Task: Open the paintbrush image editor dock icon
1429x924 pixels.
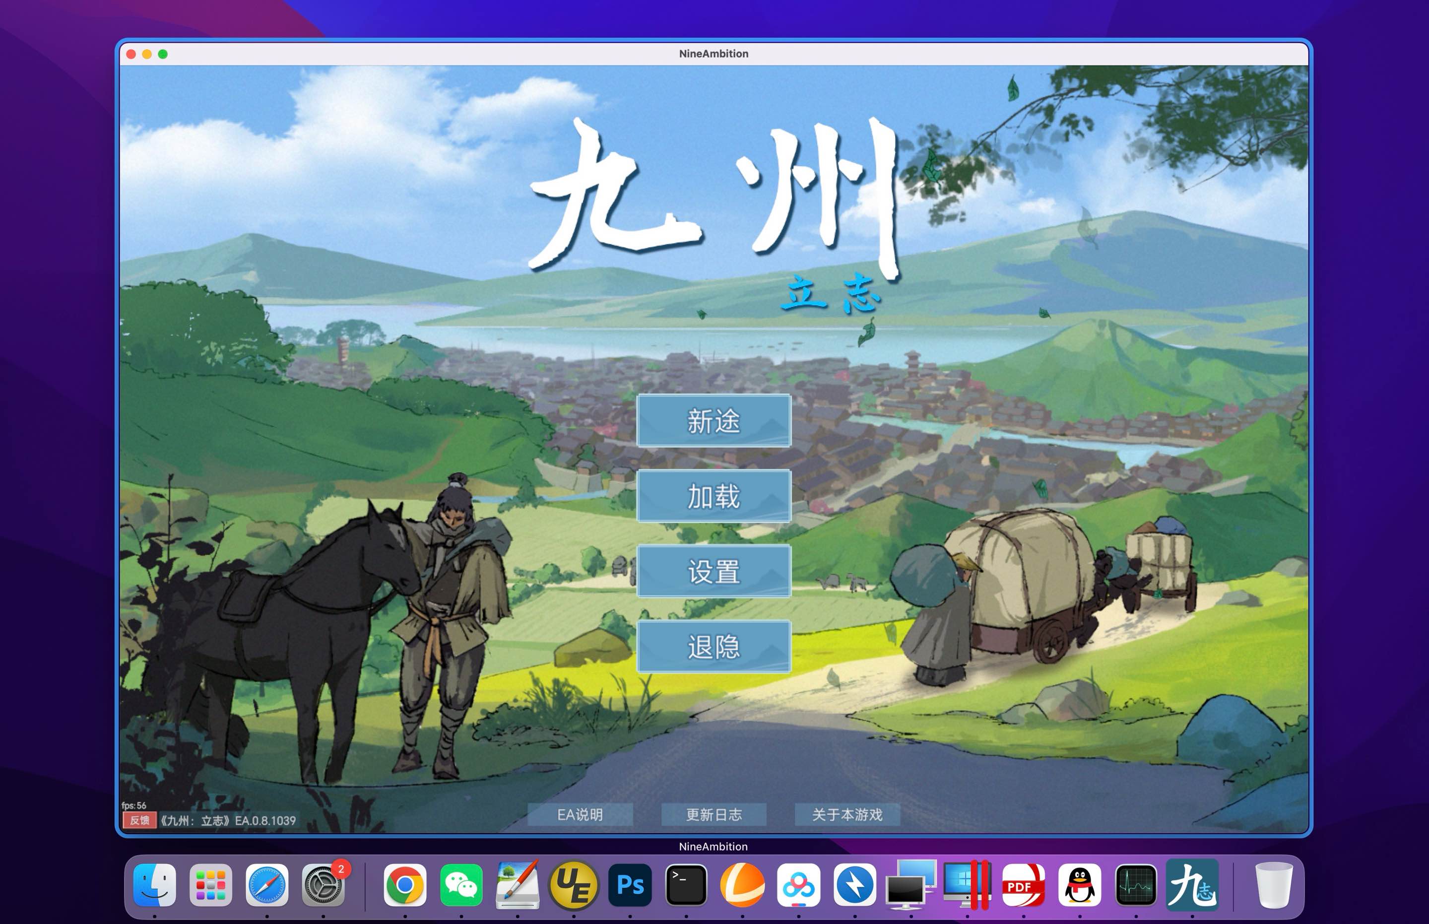Action: (x=517, y=885)
